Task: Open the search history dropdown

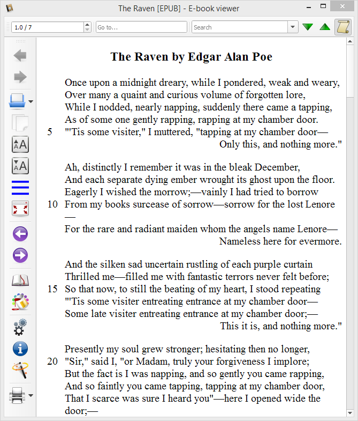Action: pyautogui.click(x=293, y=27)
